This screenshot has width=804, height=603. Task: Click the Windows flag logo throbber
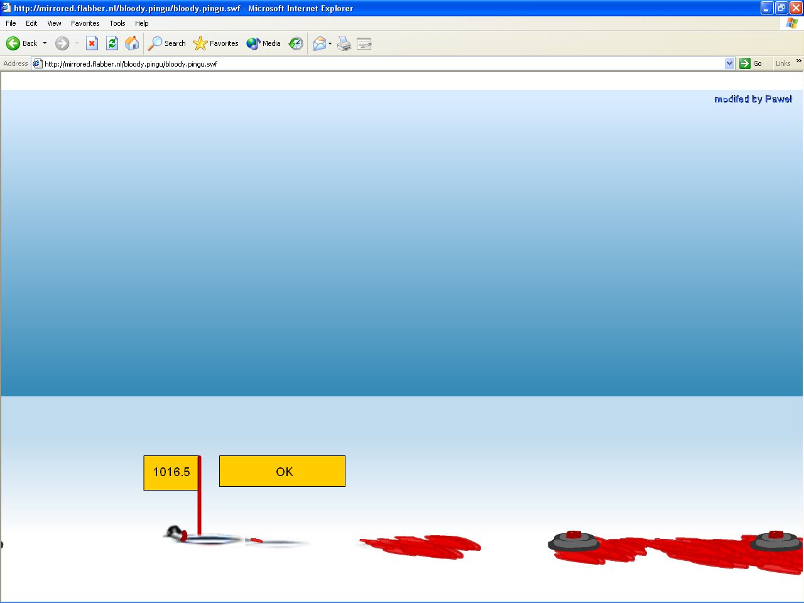tap(791, 23)
